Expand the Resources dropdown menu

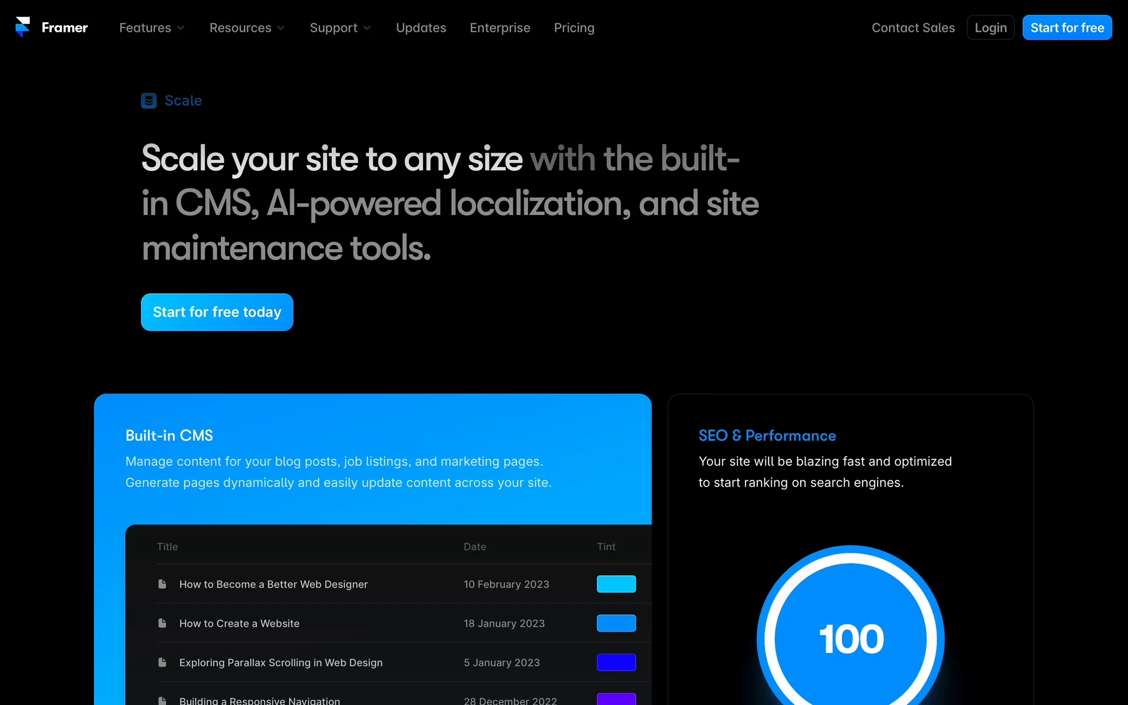click(x=247, y=28)
